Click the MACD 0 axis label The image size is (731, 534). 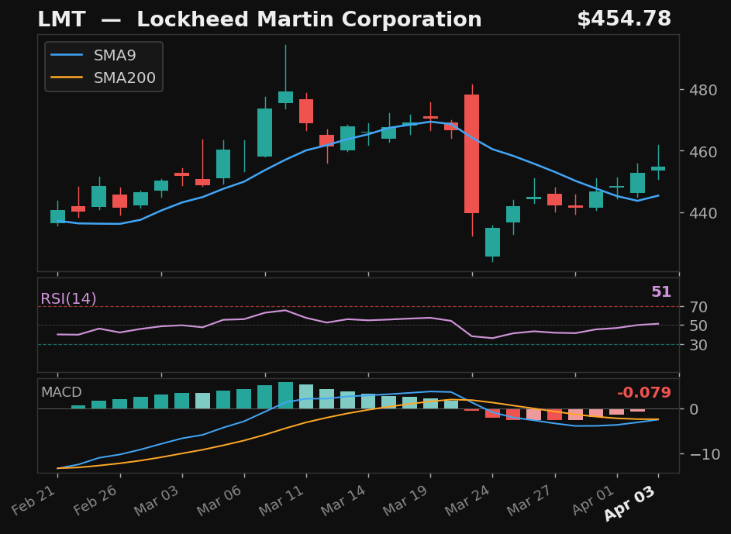tap(694, 409)
